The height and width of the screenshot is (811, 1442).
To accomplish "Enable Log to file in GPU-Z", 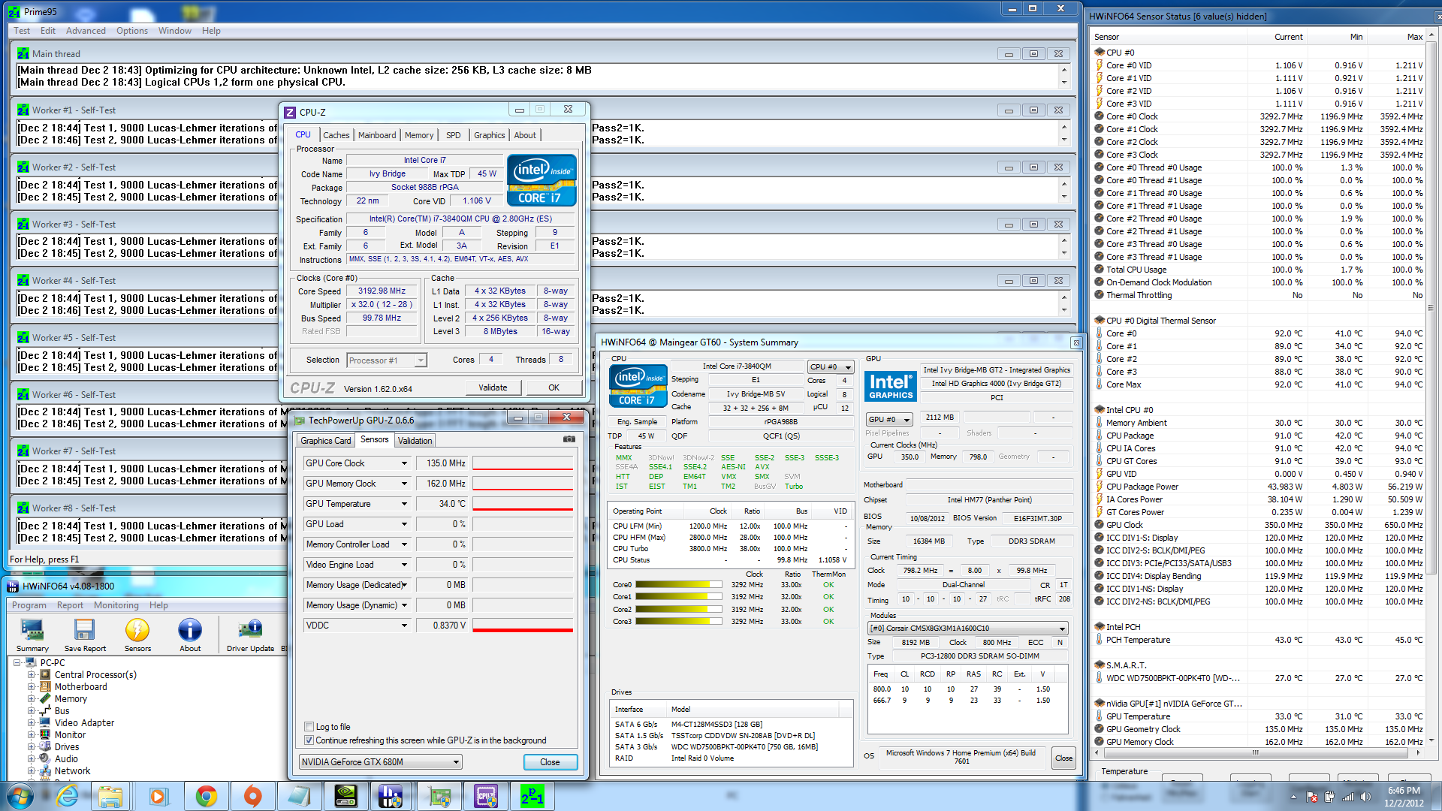I will (x=309, y=727).
